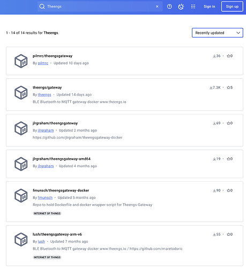Open the jlrgraham/theengsgateway repository title

coord(55,123)
